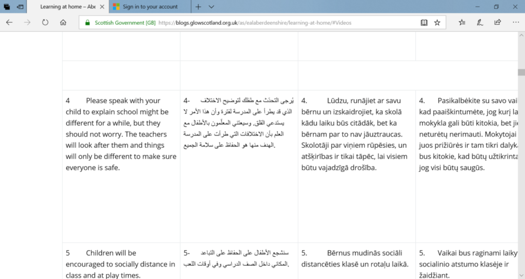525x279 pixels.
Task: Click the line 'everyone is safe.'
Action: pos(92,168)
